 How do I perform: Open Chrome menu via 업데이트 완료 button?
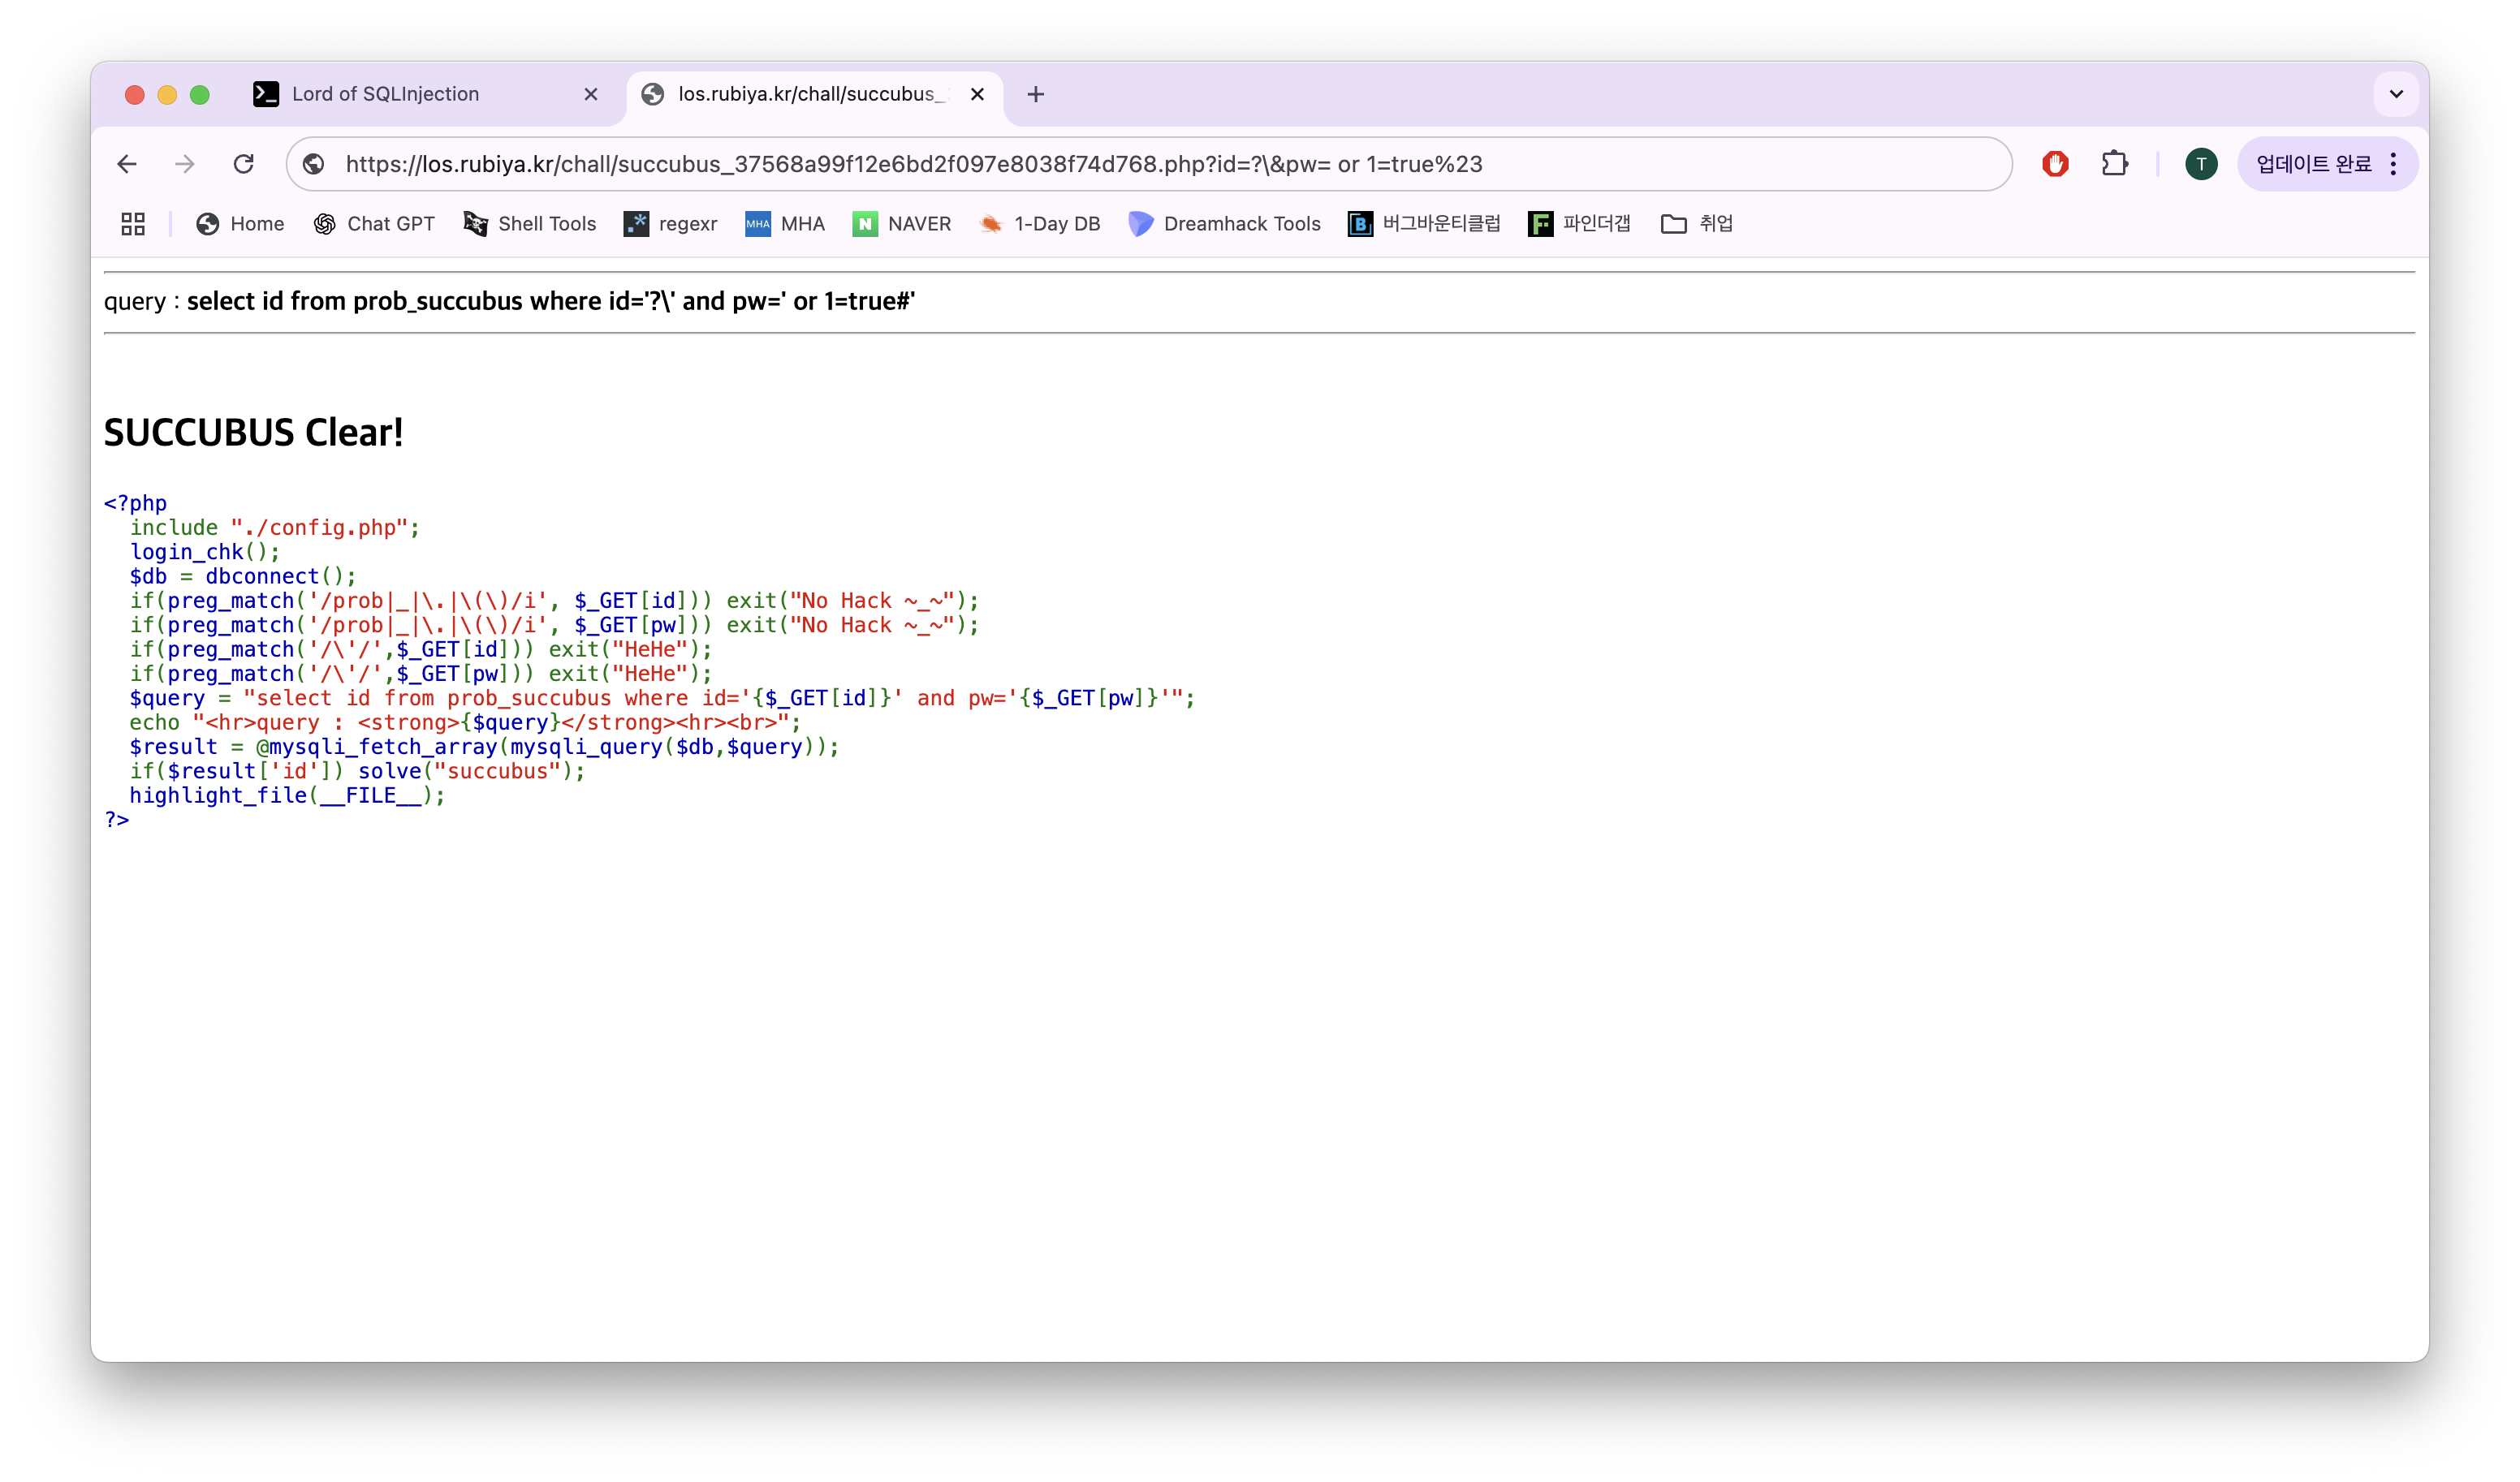2327,164
